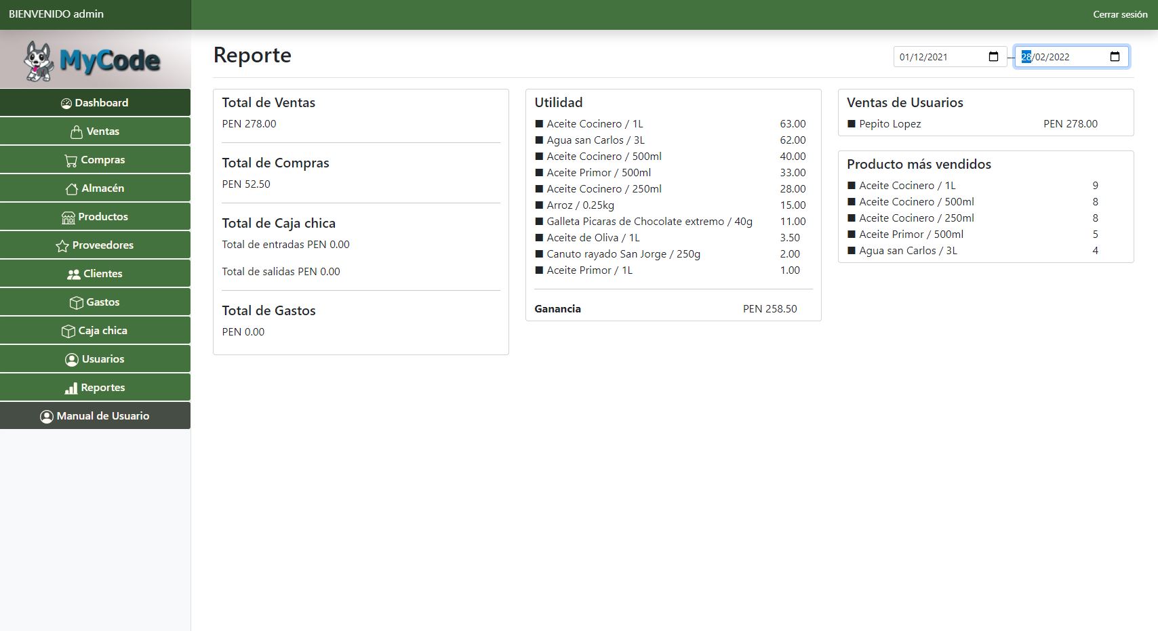Image resolution: width=1158 pixels, height=631 pixels.
Task: Open the start date calendar picker
Action: pyautogui.click(x=993, y=57)
